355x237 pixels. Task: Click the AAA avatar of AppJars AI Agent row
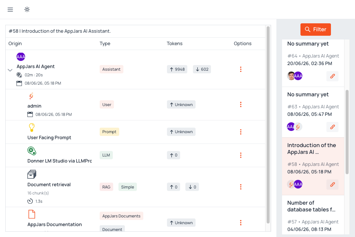pos(21,57)
